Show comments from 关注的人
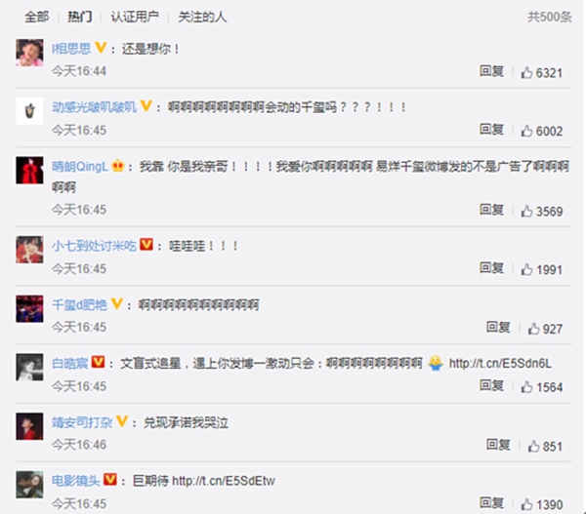 (202, 17)
